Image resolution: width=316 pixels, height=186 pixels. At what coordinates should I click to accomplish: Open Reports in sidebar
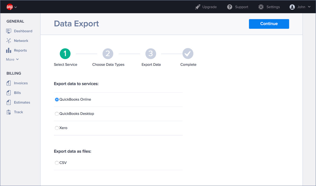pyautogui.click(x=20, y=50)
